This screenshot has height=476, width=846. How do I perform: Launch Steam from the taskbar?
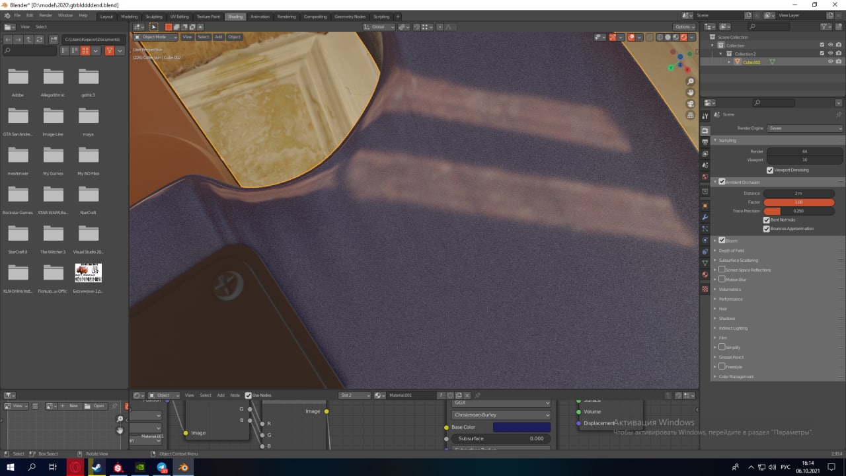(96, 467)
